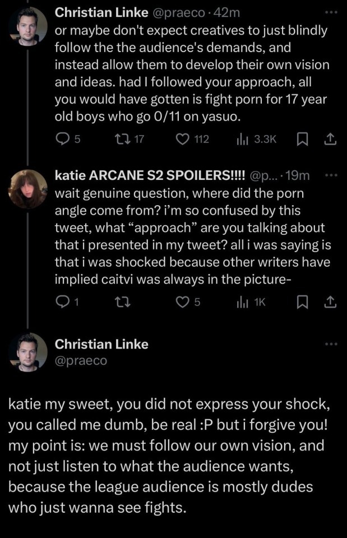Image resolution: width=347 pixels, height=538 pixels.
Task: Open katie ARCANE S2 SPOILERS profile name
Action: (149, 175)
